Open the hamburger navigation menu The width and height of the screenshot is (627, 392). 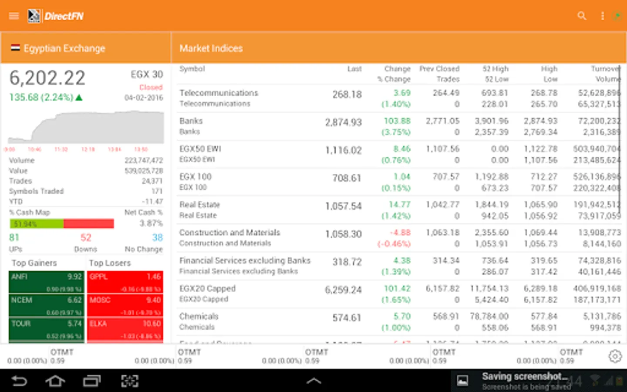(x=14, y=16)
